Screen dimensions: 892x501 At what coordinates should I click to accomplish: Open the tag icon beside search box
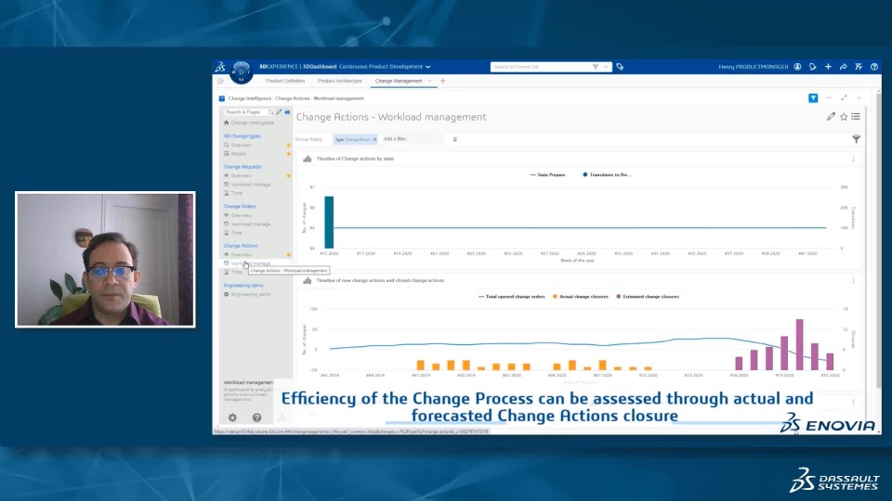pos(620,67)
